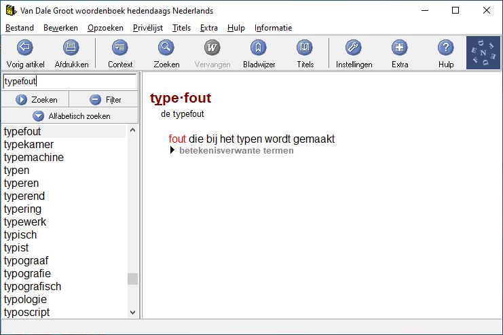The image size is (503, 335).
Task: Click the word list scrollbar thumb
Action: click(x=132, y=279)
